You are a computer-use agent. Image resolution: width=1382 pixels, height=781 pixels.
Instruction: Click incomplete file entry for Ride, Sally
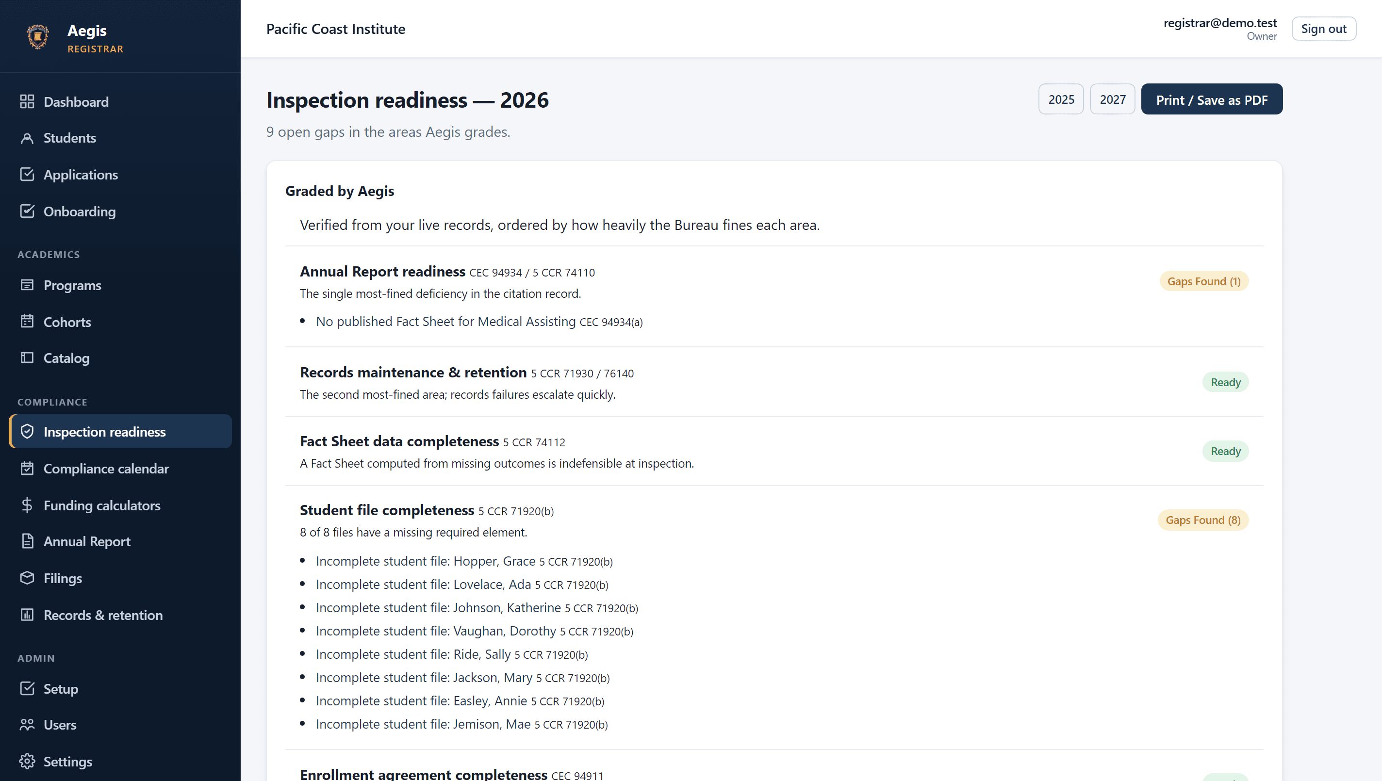click(452, 654)
